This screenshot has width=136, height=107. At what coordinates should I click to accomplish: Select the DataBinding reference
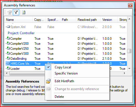[66, 59]
